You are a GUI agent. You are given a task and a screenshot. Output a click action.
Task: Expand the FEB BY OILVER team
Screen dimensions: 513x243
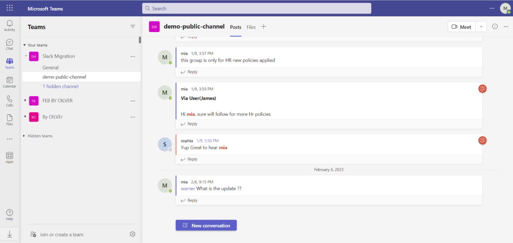point(26,100)
